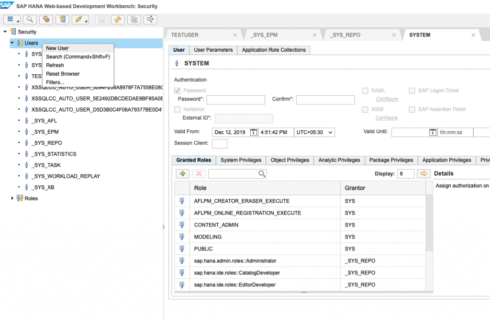The height and width of the screenshot is (319, 490).
Task: Open the Application Privileges tab
Action: [x=447, y=160]
